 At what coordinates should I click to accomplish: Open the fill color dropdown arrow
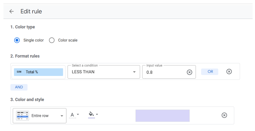point(97,114)
